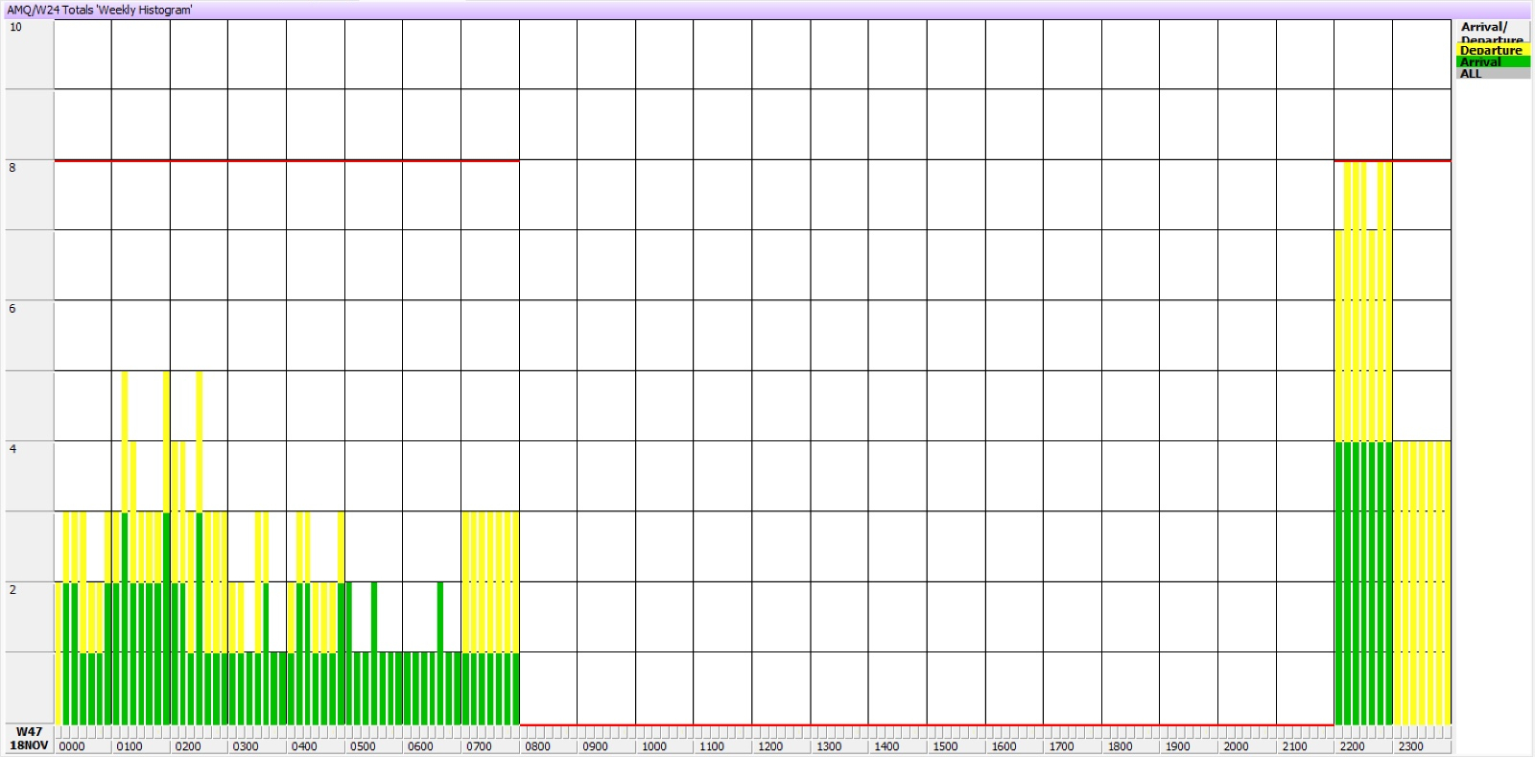The width and height of the screenshot is (1535, 757).
Task: Click the gray ALL legend entry
Action: point(1491,74)
